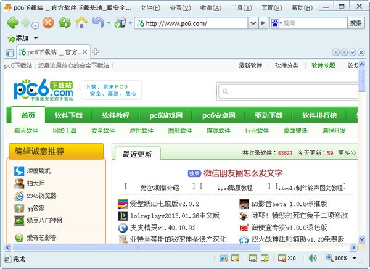The height and width of the screenshot is (269, 370).
Task: Click the 100% zoom magnifier icon
Action: [330, 258]
